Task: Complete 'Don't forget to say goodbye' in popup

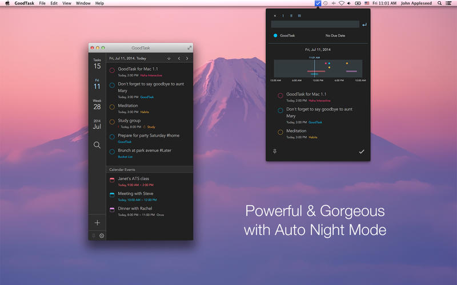Action: 280,111
